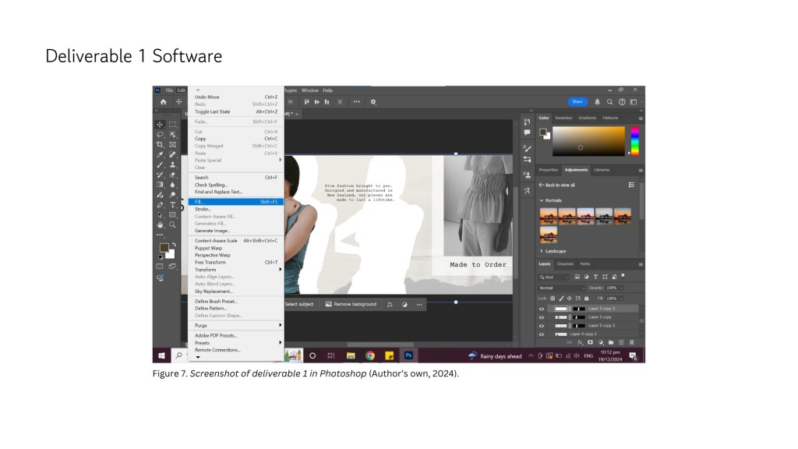Click the Home icon in options bar
Image resolution: width=798 pixels, height=449 pixels.
(163, 101)
